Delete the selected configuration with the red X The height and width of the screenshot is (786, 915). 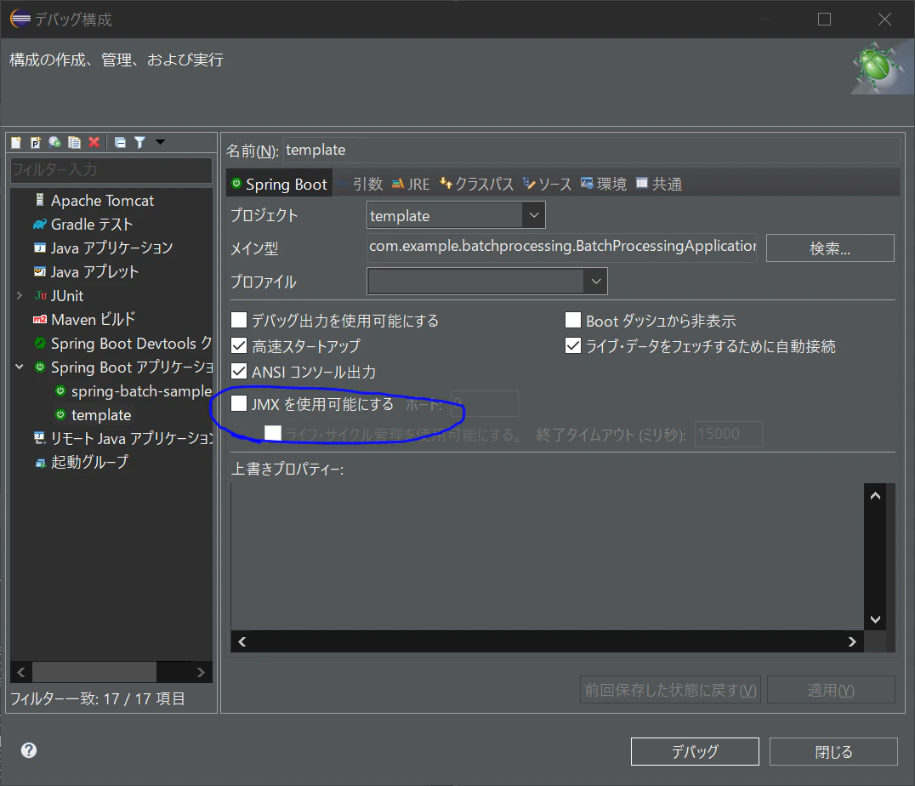coord(94,142)
